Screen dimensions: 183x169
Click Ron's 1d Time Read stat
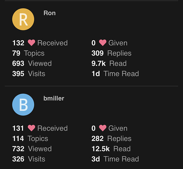115,74
